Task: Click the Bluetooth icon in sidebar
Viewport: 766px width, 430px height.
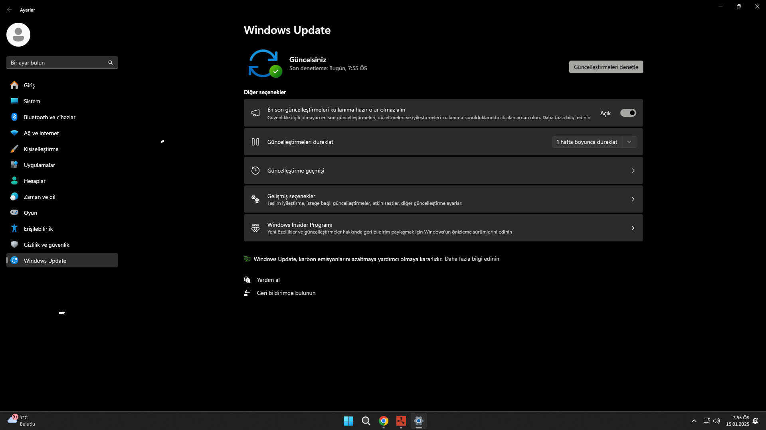Action: [14, 117]
